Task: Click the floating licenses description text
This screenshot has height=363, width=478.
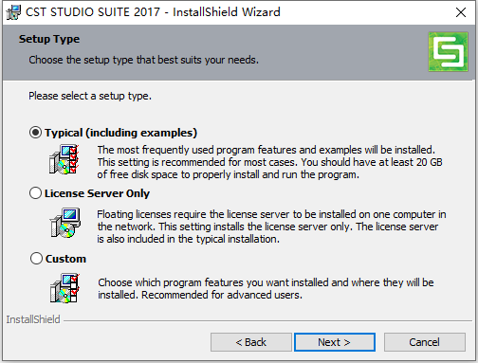Action: 271,227
